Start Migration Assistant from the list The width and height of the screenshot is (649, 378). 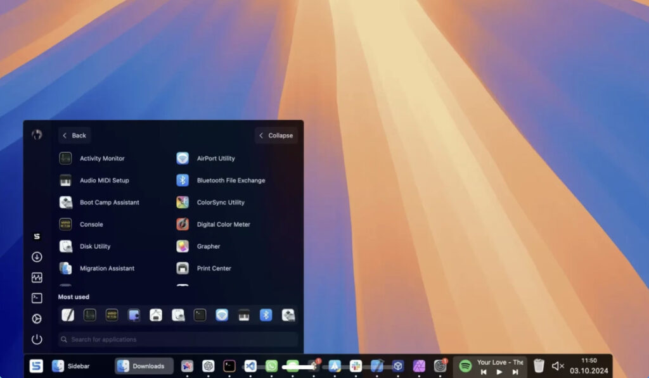pyautogui.click(x=97, y=268)
